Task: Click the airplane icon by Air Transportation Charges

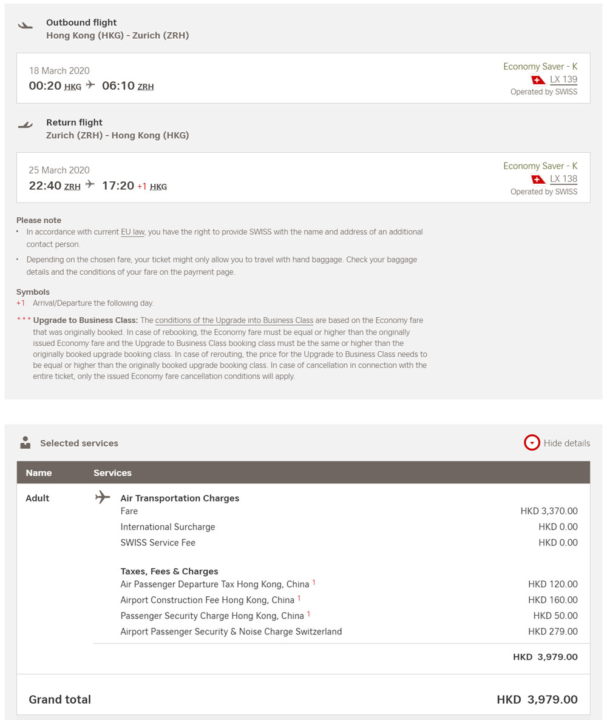Action: pos(103,497)
